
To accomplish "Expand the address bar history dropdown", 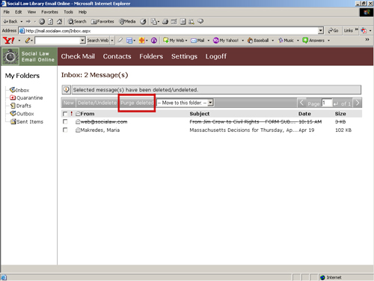I will tap(321, 31).
